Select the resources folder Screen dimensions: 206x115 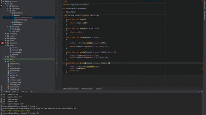tap(13, 43)
